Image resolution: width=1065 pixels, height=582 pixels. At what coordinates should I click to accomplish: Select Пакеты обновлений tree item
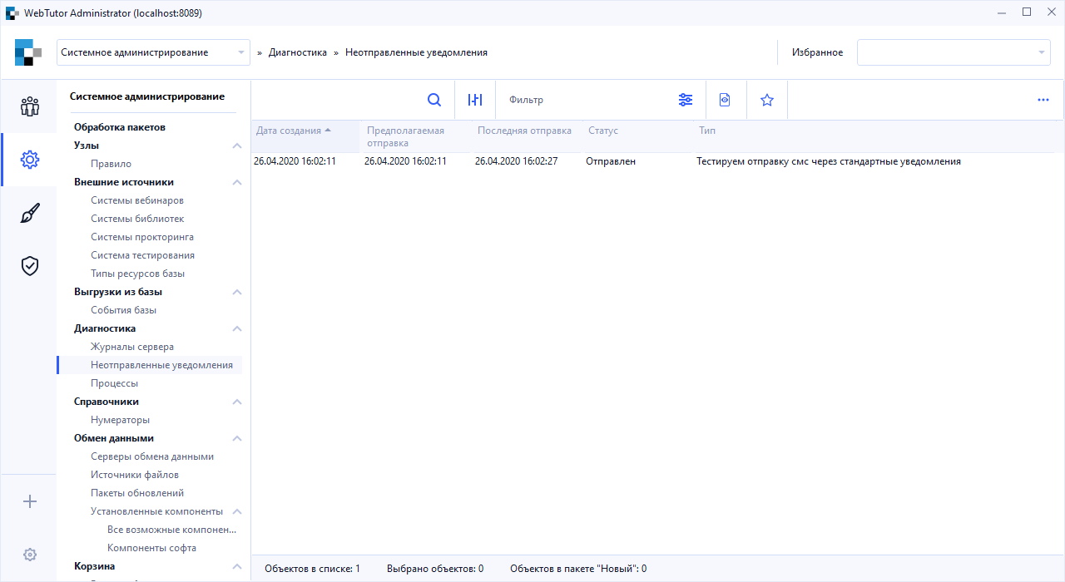pos(137,493)
